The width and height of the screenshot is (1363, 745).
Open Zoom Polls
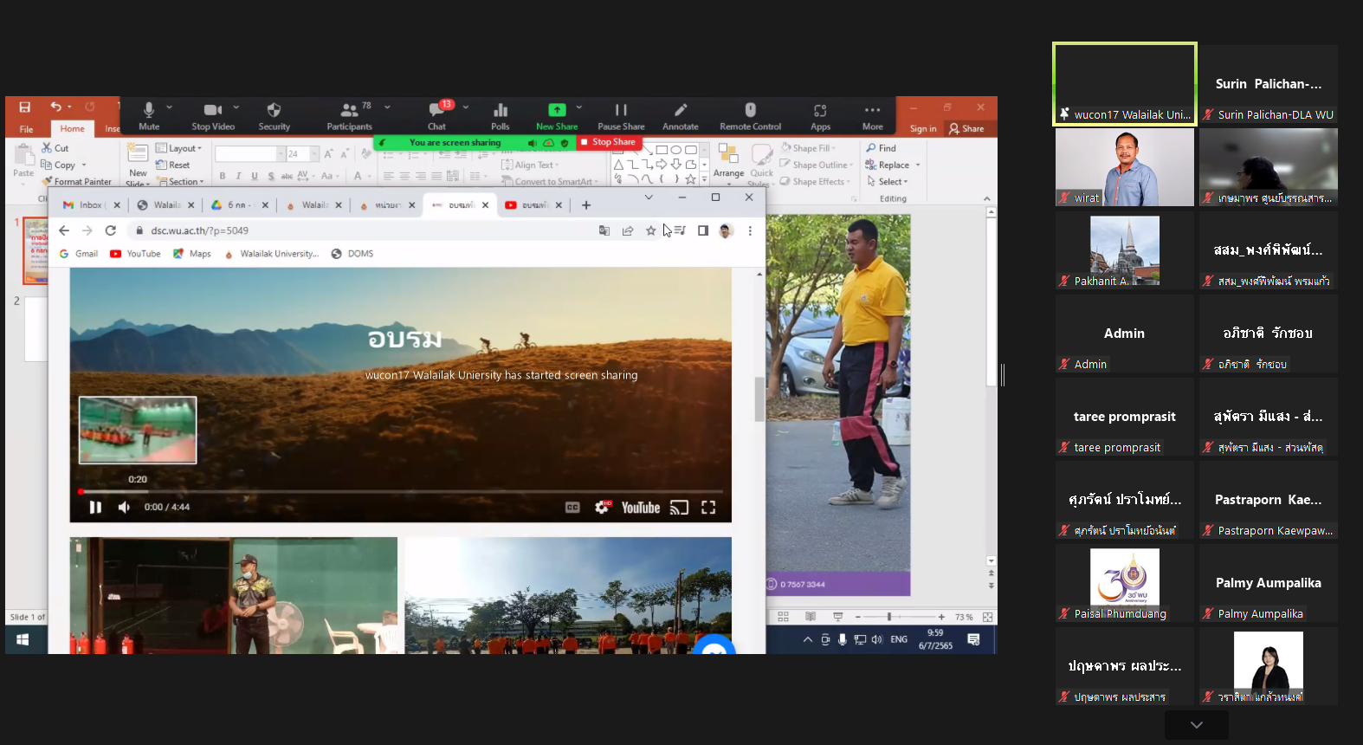(501, 115)
